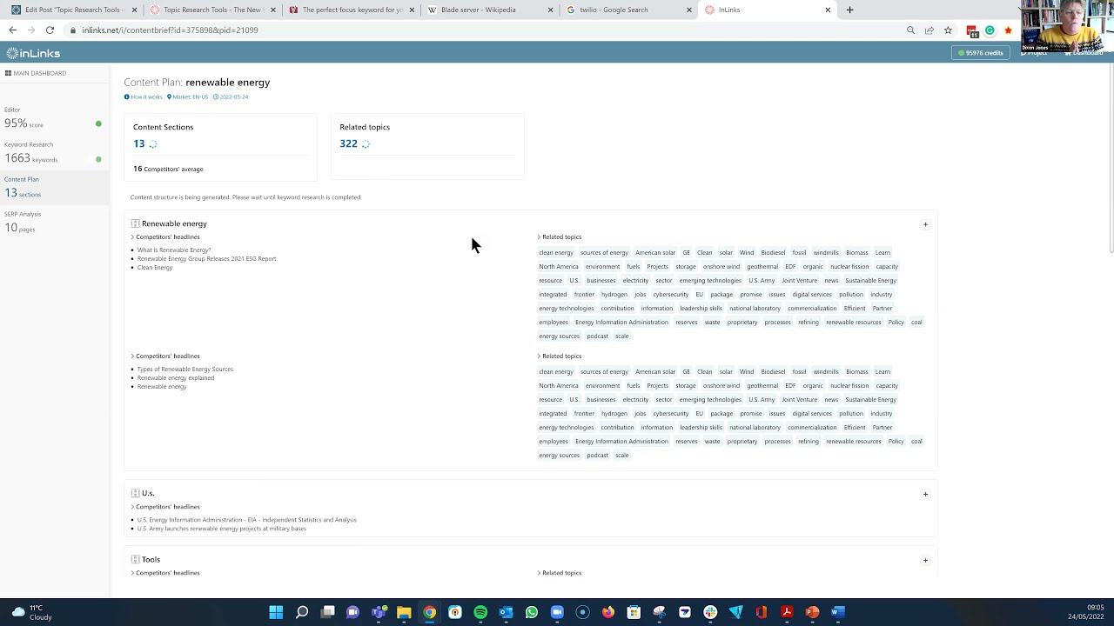Open Microsoft Word from the taskbar
1114x626 pixels.
point(838,612)
